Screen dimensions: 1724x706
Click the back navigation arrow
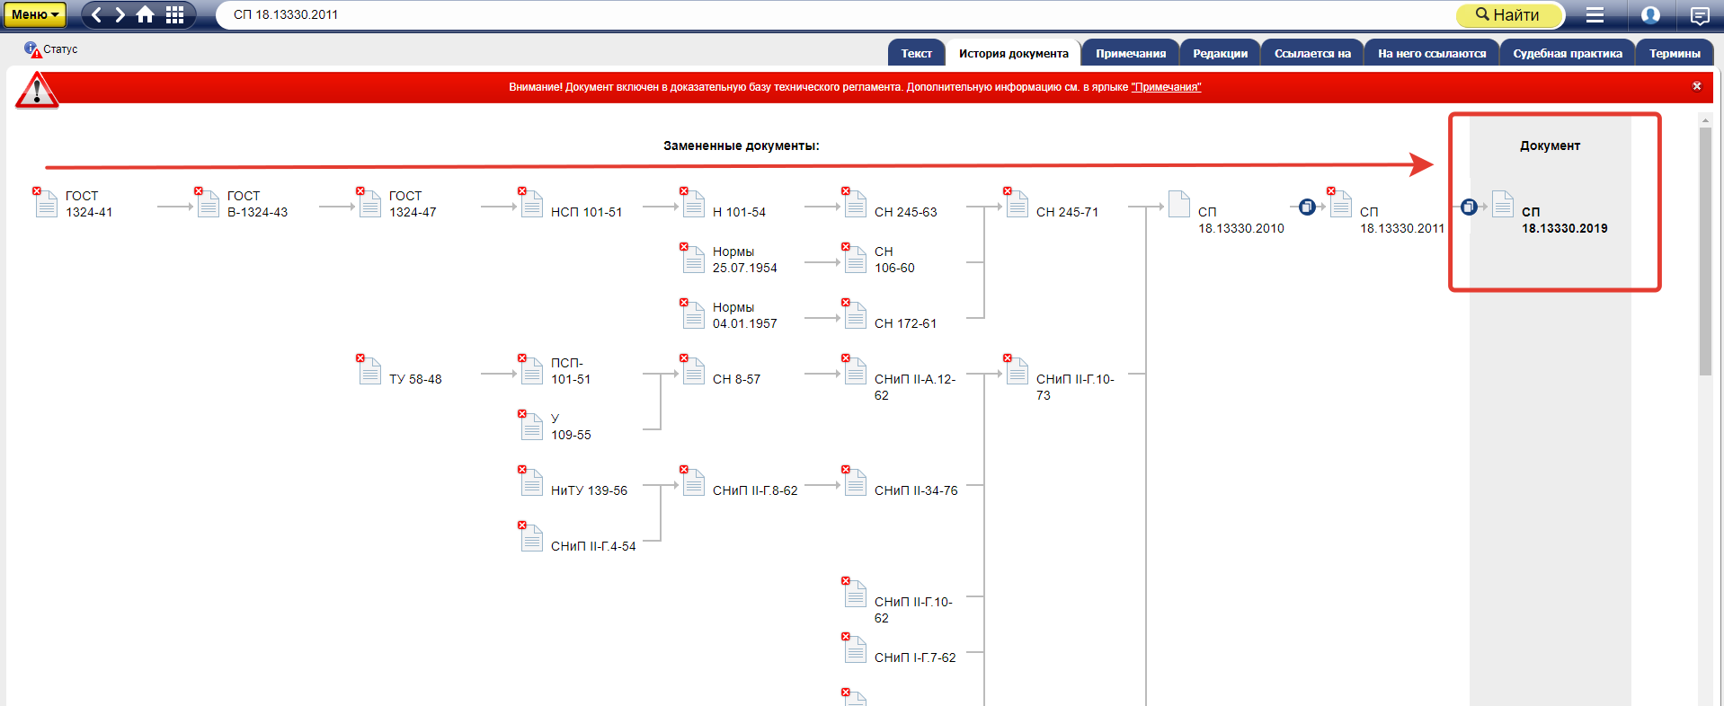click(x=97, y=15)
